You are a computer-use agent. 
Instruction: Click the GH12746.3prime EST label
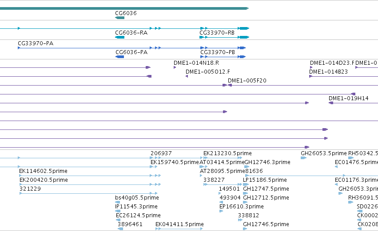pyautogui.click(x=267, y=162)
